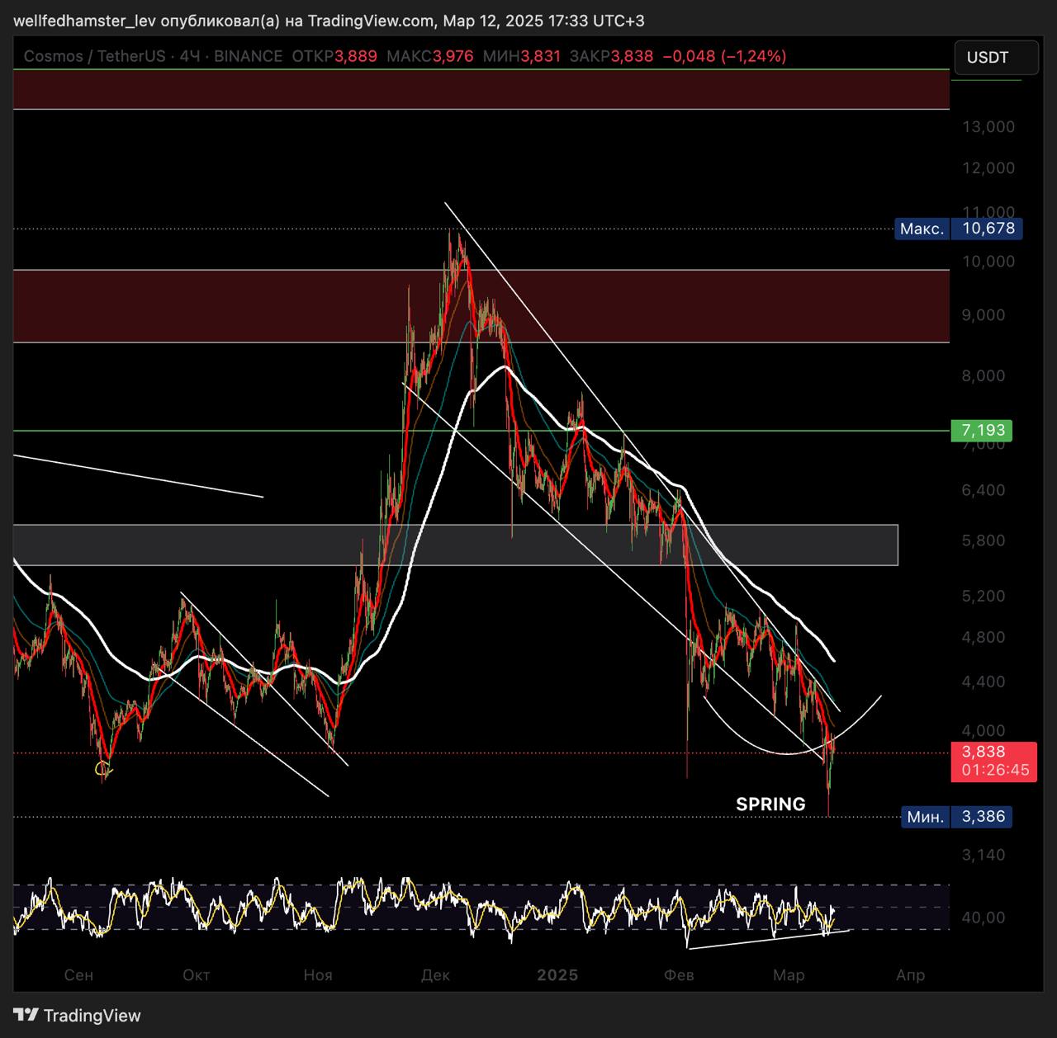The height and width of the screenshot is (1038, 1057).
Task: Click the Макс. 10,678 price label
Action: [x=959, y=229]
